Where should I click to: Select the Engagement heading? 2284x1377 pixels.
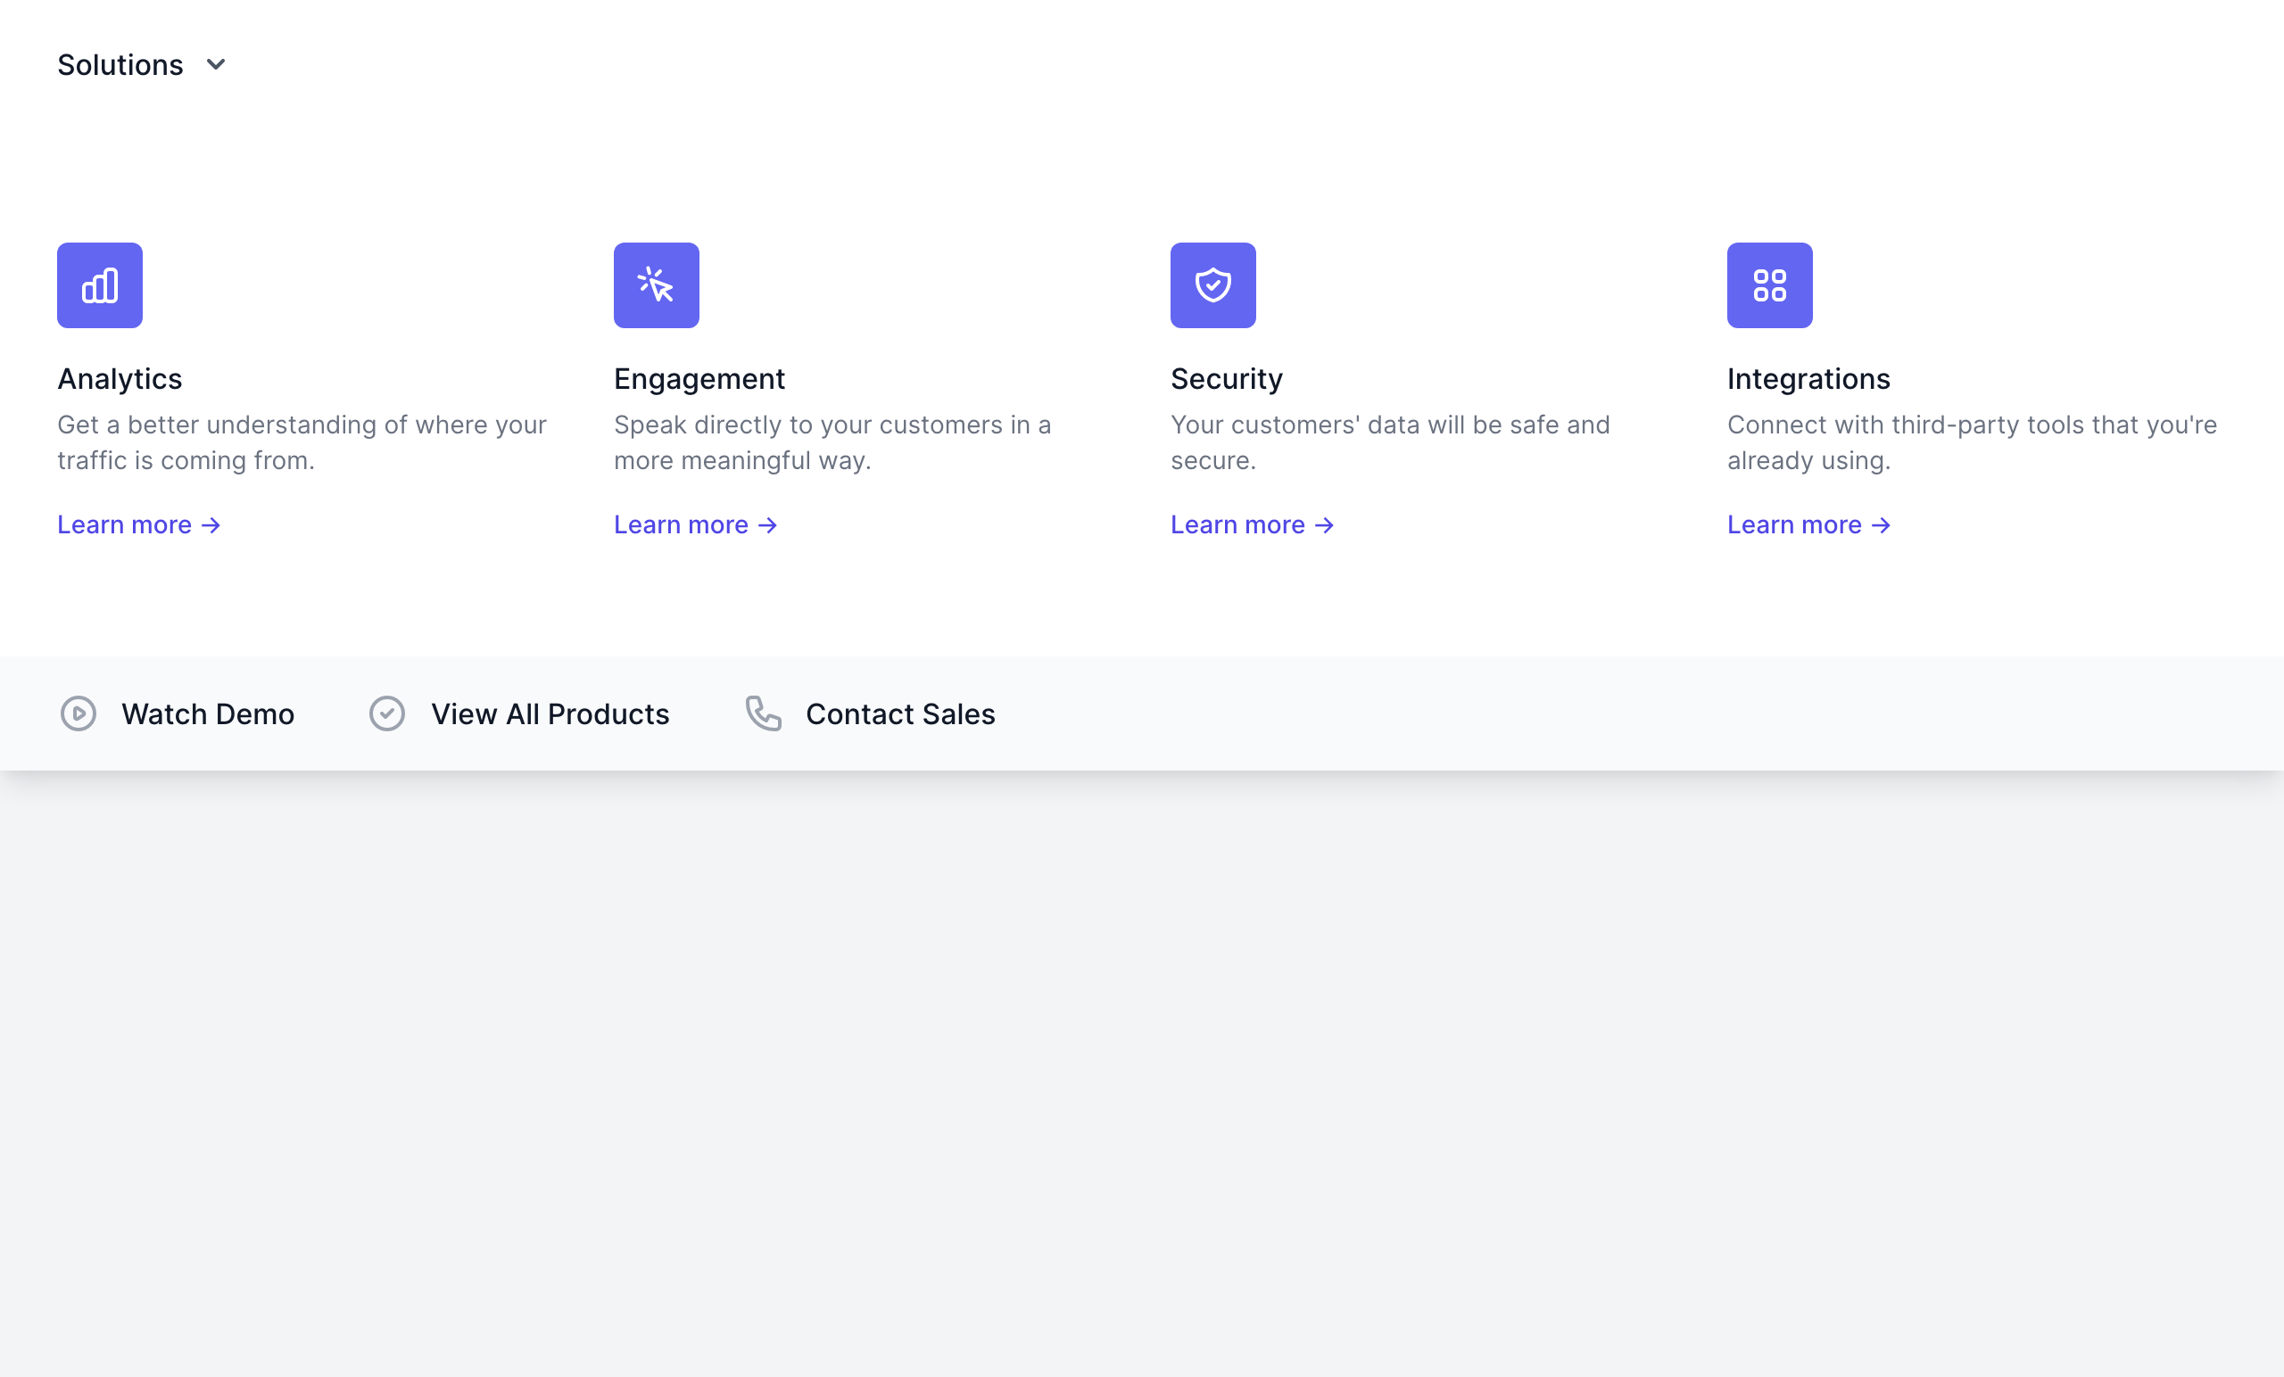[x=699, y=379]
